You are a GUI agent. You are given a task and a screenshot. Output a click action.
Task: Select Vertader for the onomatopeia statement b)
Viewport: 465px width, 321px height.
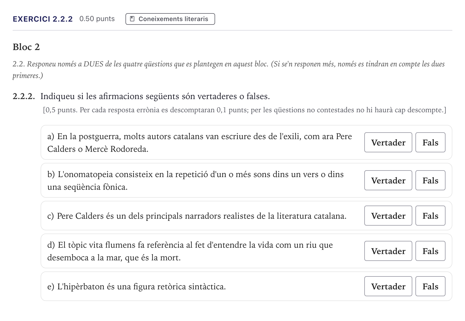pyautogui.click(x=388, y=180)
